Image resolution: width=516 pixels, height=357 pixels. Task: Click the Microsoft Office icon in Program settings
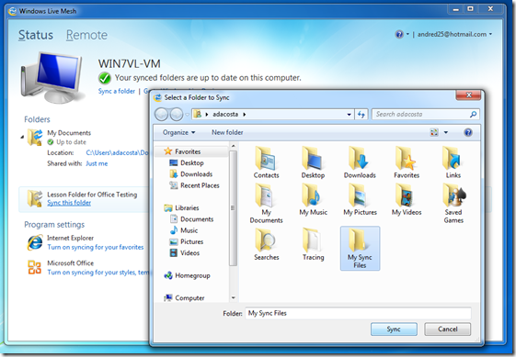click(x=35, y=267)
